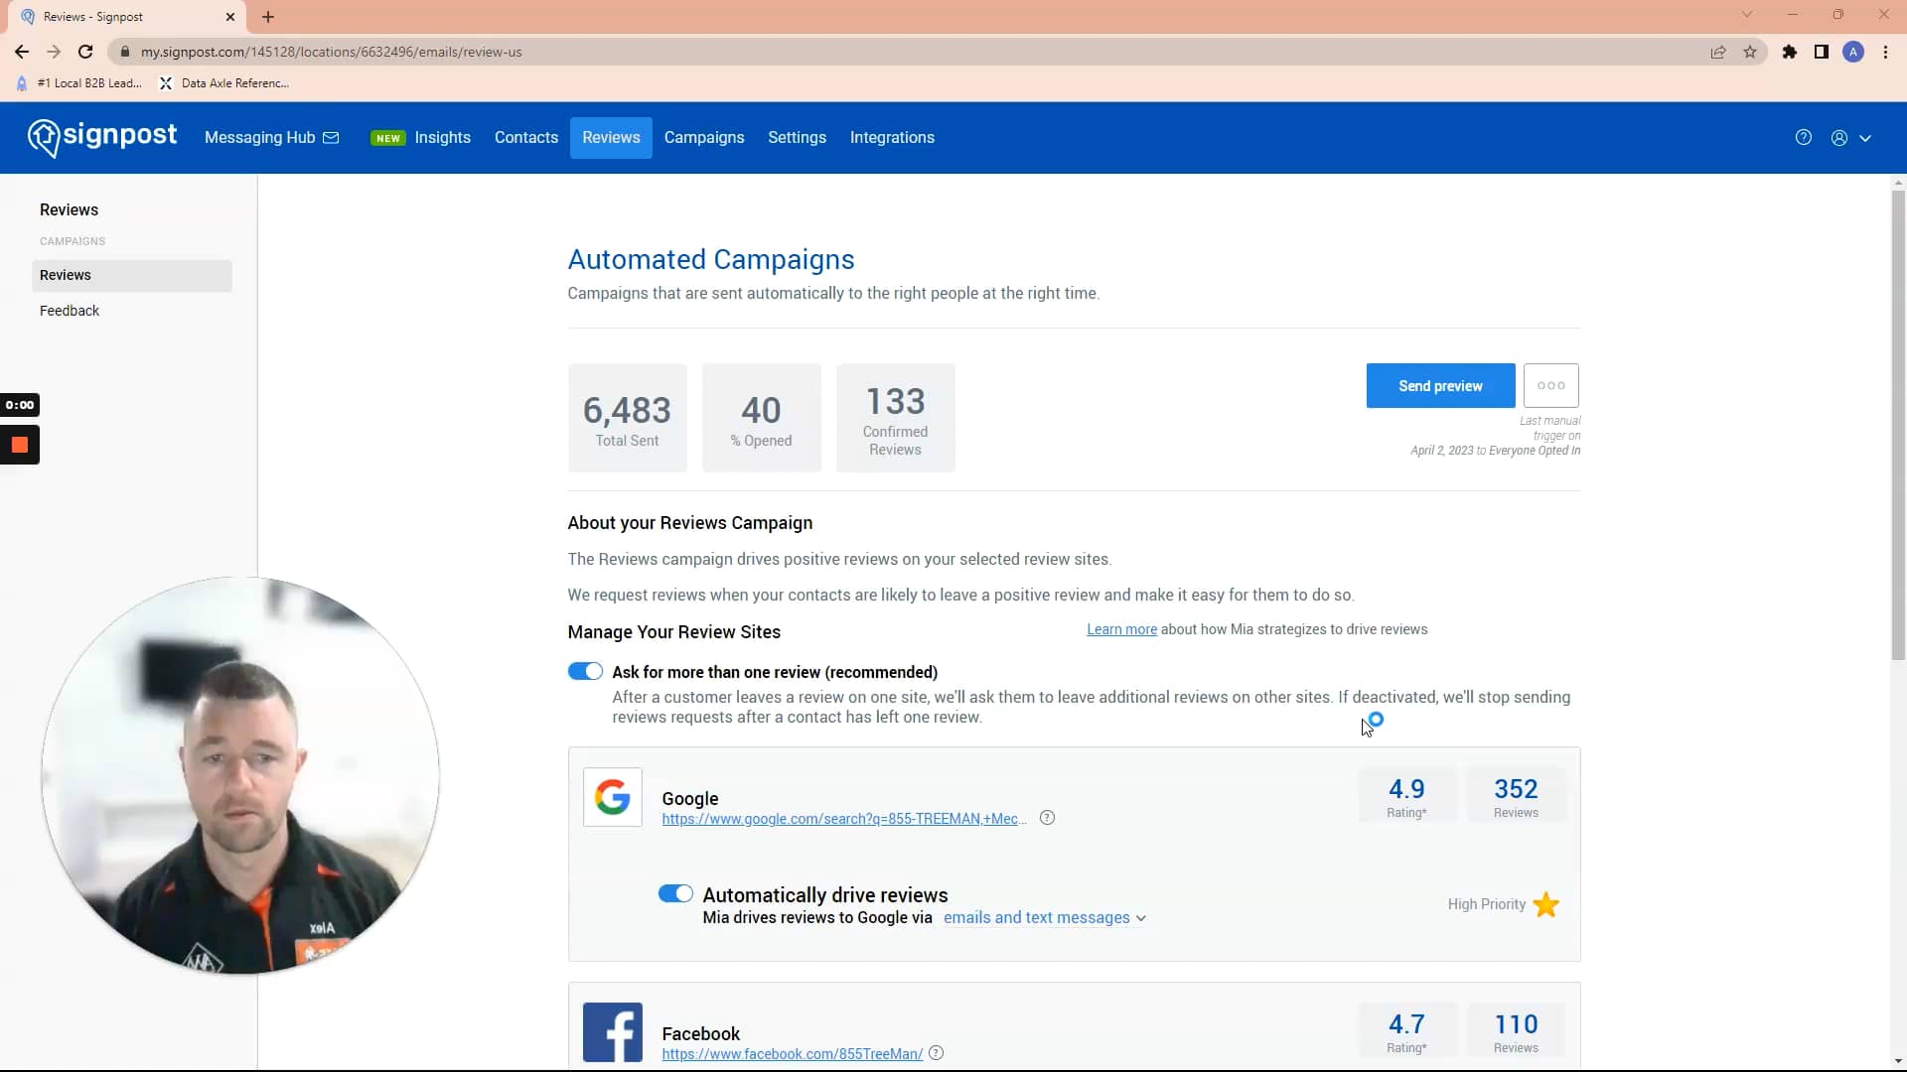1907x1072 pixels.
Task: Click the Send preview button
Action: pyautogui.click(x=1439, y=385)
